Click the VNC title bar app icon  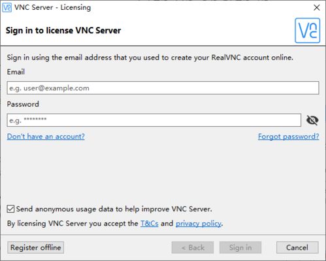(7, 7)
